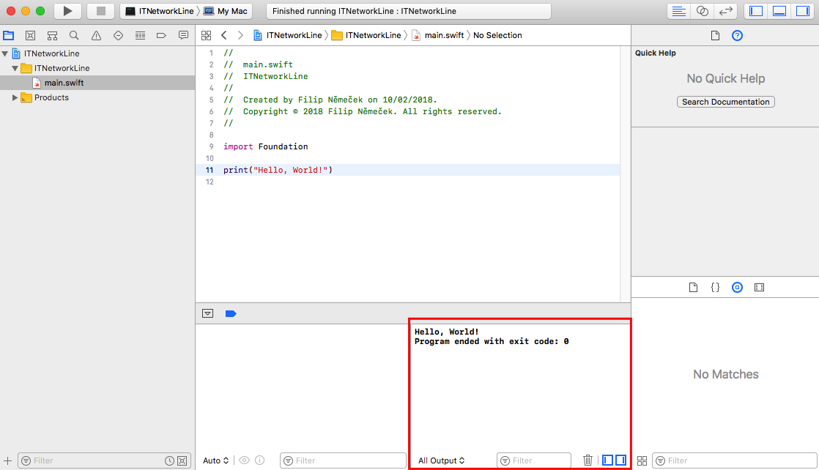Show the Breakpoint navigator
Viewport: 819px width, 470px height.
162,35
